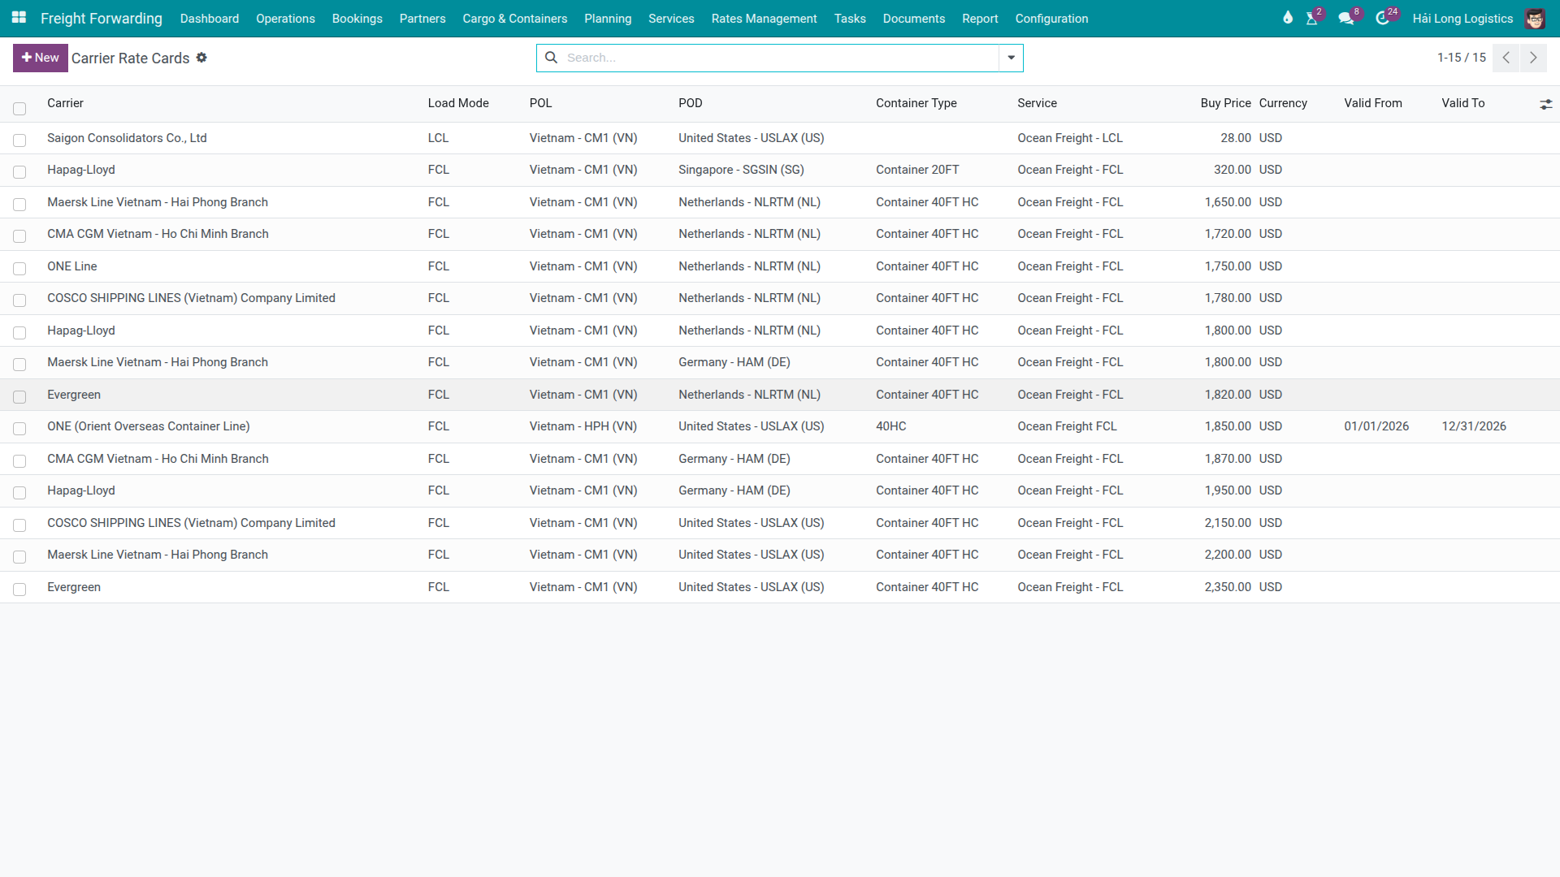Image resolution: width=1560 pixels, height=877 pixels.
Task: Sort by the Load Mode column header
Action: pyautogui.click(x=458, y=103)
